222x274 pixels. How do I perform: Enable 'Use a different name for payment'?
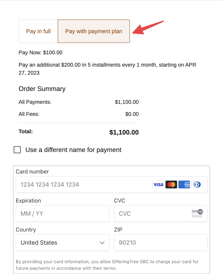[17, 150]
